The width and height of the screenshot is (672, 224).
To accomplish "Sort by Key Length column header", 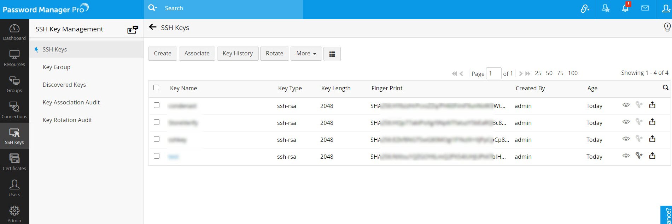I will point(336,88).
